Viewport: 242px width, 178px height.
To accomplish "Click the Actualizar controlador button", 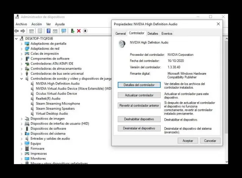I will (x=139, y=95).
